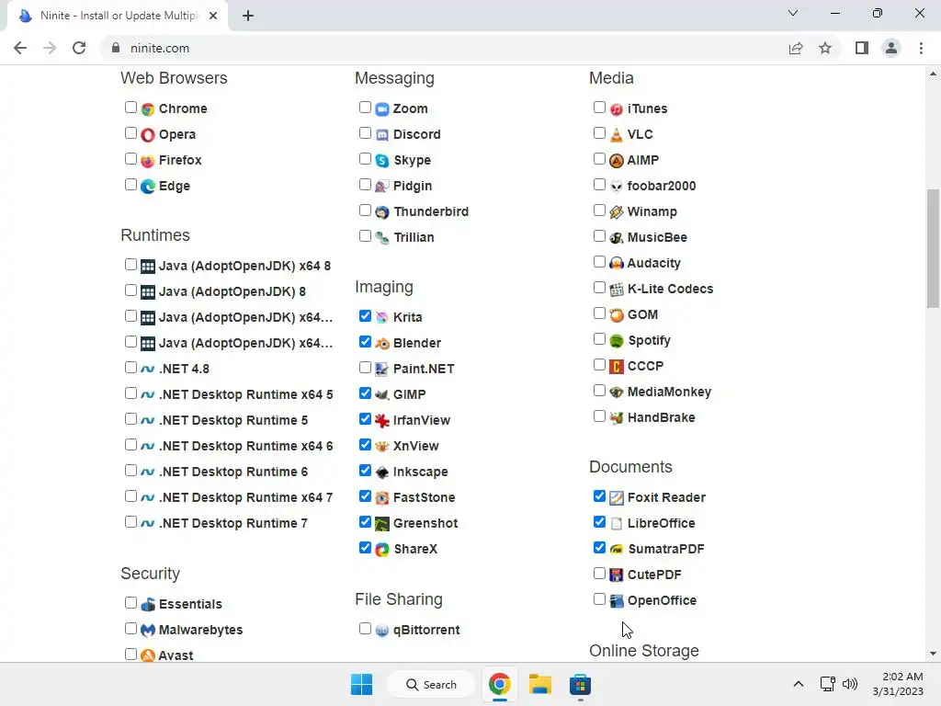Viewport: 941px width, 706px height.
Task: Click the Chrome app icon in Web Browsers
Action: coord(148,109)
